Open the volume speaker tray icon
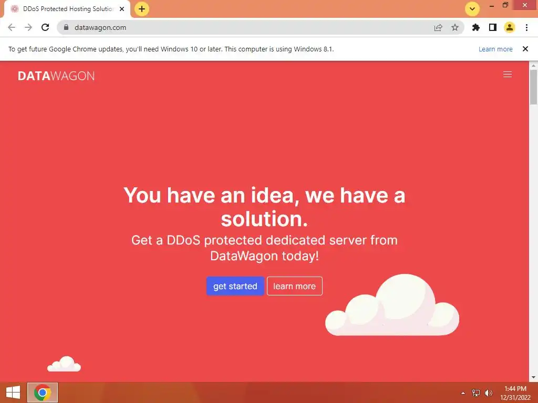538x403 pixels. tap(489, 393)
